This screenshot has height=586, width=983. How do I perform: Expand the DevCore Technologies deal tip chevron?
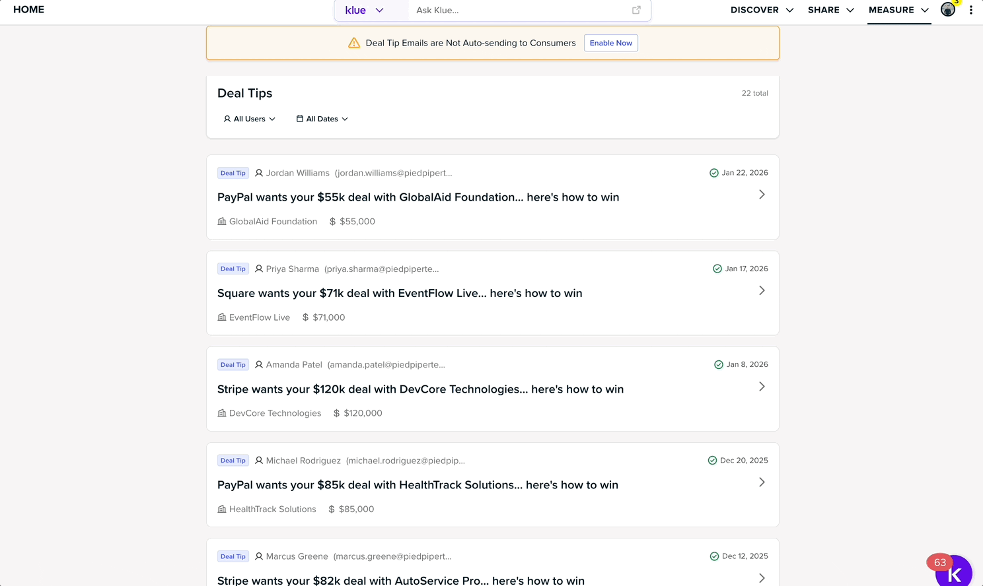click(762, 387)
